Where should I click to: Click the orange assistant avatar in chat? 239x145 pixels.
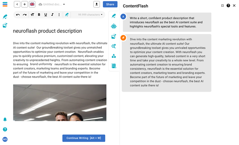click(x=123, y=38)
